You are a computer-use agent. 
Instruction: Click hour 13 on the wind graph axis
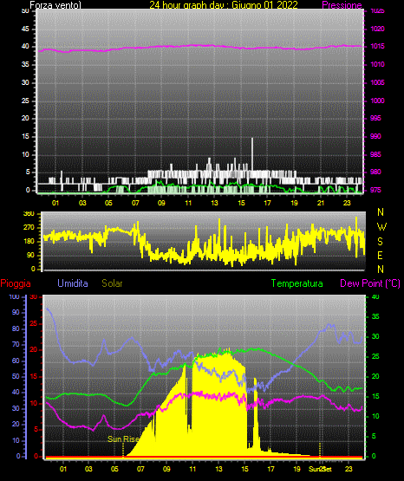coord(214,203)
